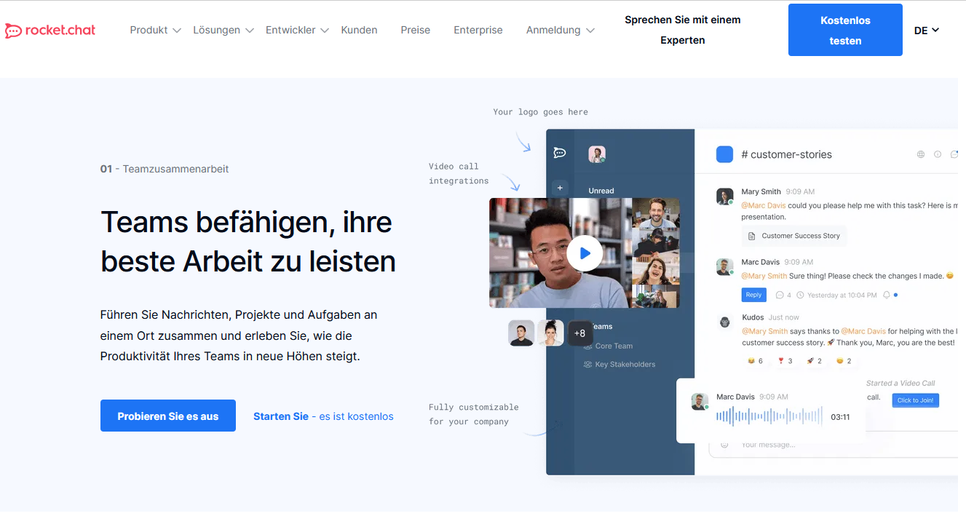Click the @Mary Smith mention in Marc's reply
This screenshot has width=966, height=524.
(764, 277)
